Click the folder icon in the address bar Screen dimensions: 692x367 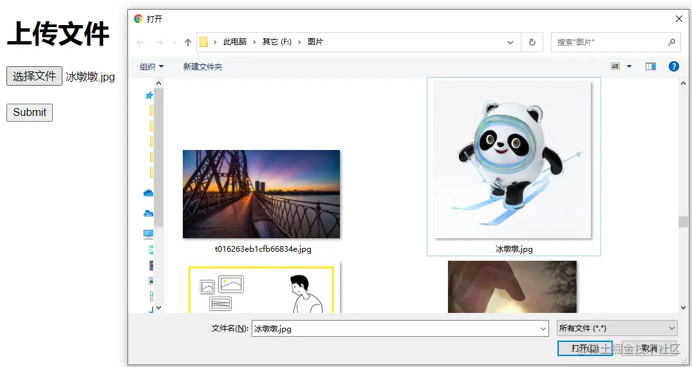pyautogui.click(x=203, y=42)
